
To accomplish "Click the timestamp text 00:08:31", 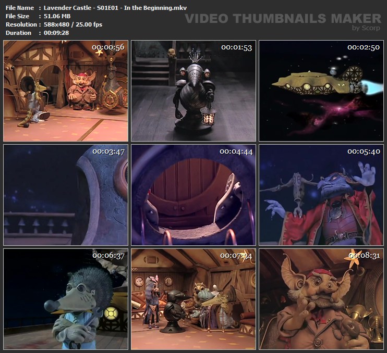I will (364, 256).
